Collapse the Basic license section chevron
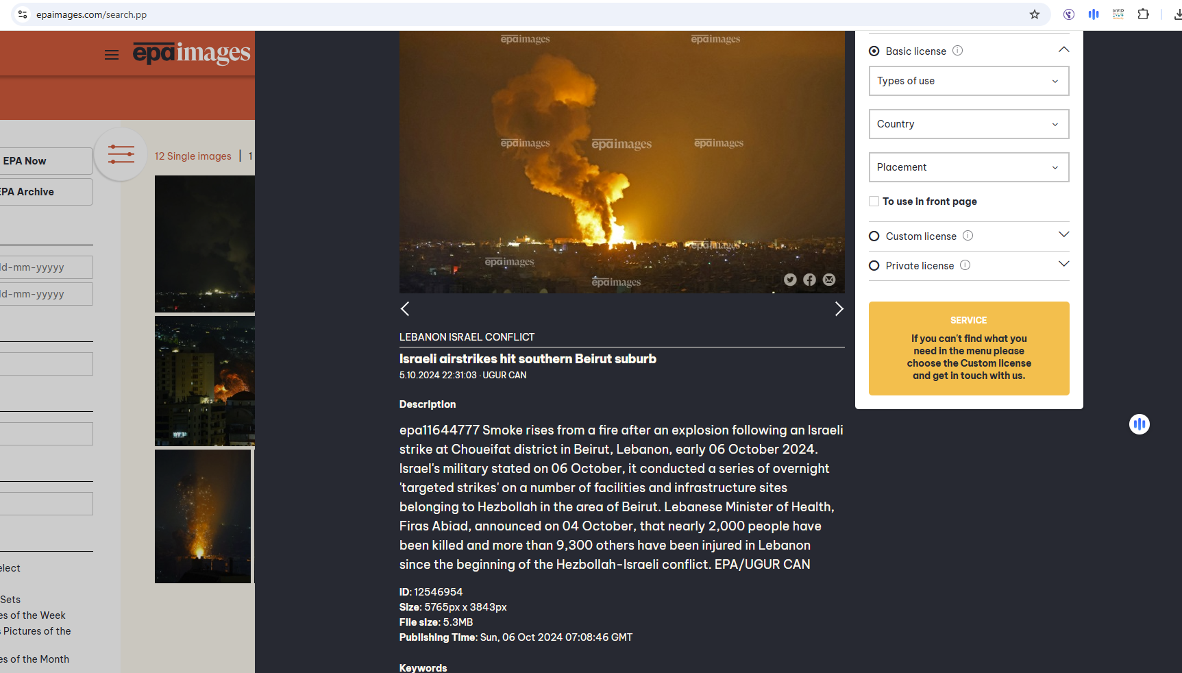1182x673 pixels. point(1063,49)
